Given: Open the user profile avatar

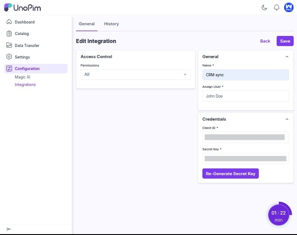Looking at the screenshot, I should [x=288, y=8].
